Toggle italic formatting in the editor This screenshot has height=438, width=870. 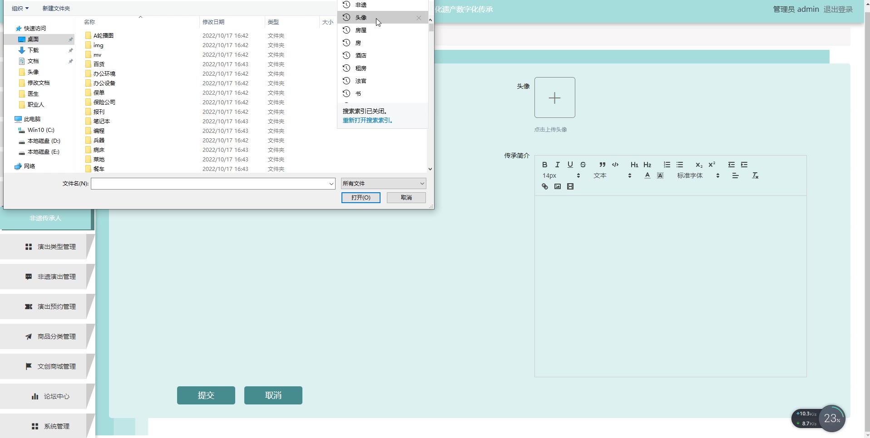(557, 165)
